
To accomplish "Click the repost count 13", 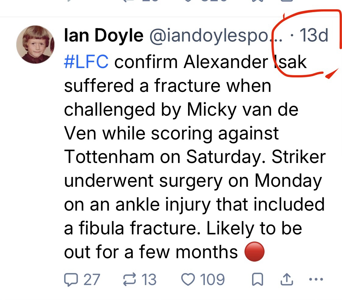I will click(x=149, y=280).
